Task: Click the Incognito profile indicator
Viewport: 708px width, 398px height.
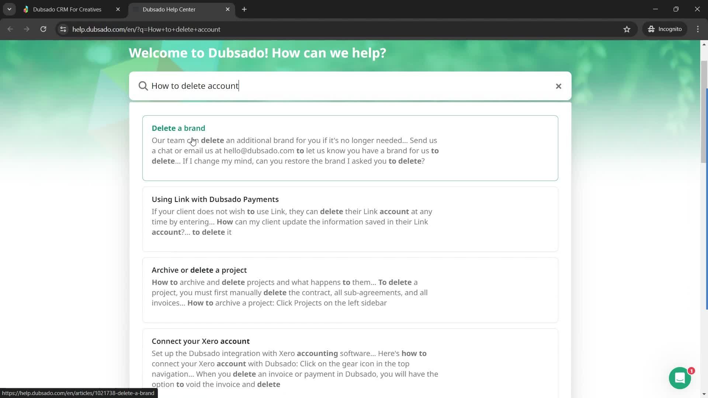Action: [665, 29]
